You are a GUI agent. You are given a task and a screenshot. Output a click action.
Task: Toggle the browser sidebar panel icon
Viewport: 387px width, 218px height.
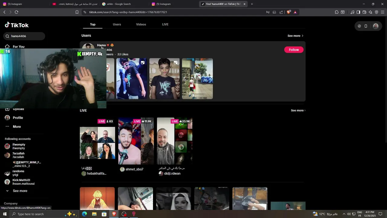[x=358, y=12]
